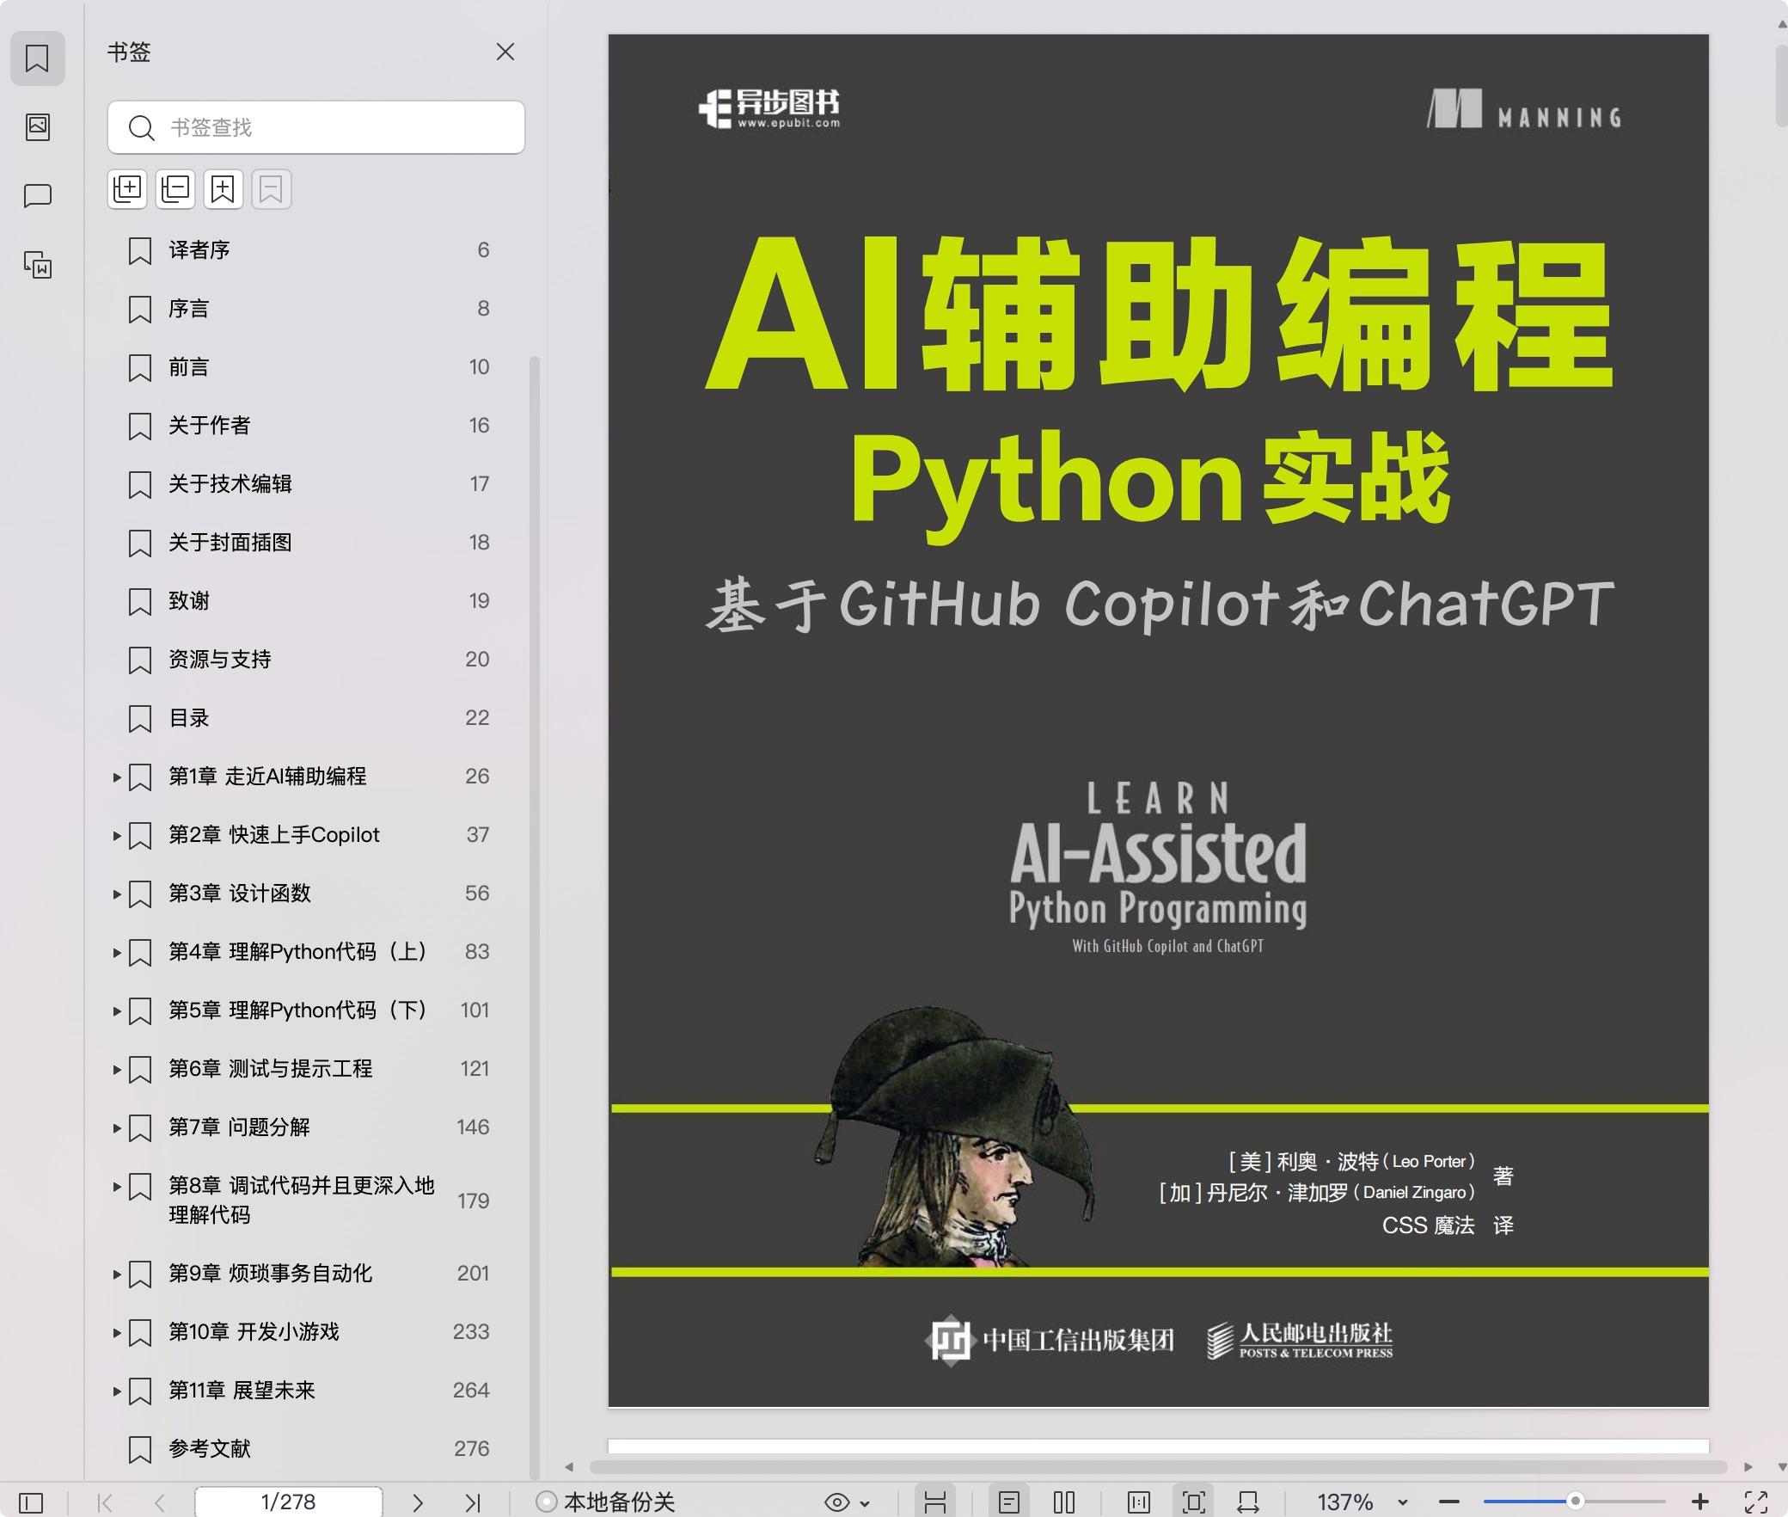
Task: Open the thumbnails panel icon in the sidebar
Action: tap(38, 127)
